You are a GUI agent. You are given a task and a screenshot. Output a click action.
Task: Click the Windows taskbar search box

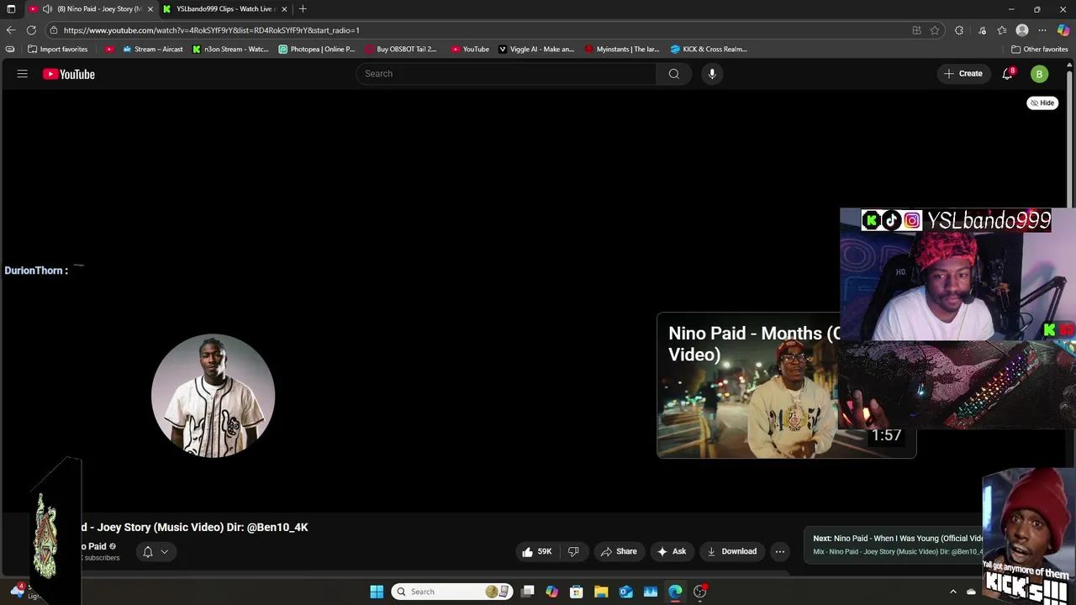pos(452,592)
